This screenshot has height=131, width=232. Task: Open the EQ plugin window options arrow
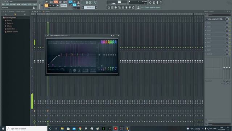[46, 35]
